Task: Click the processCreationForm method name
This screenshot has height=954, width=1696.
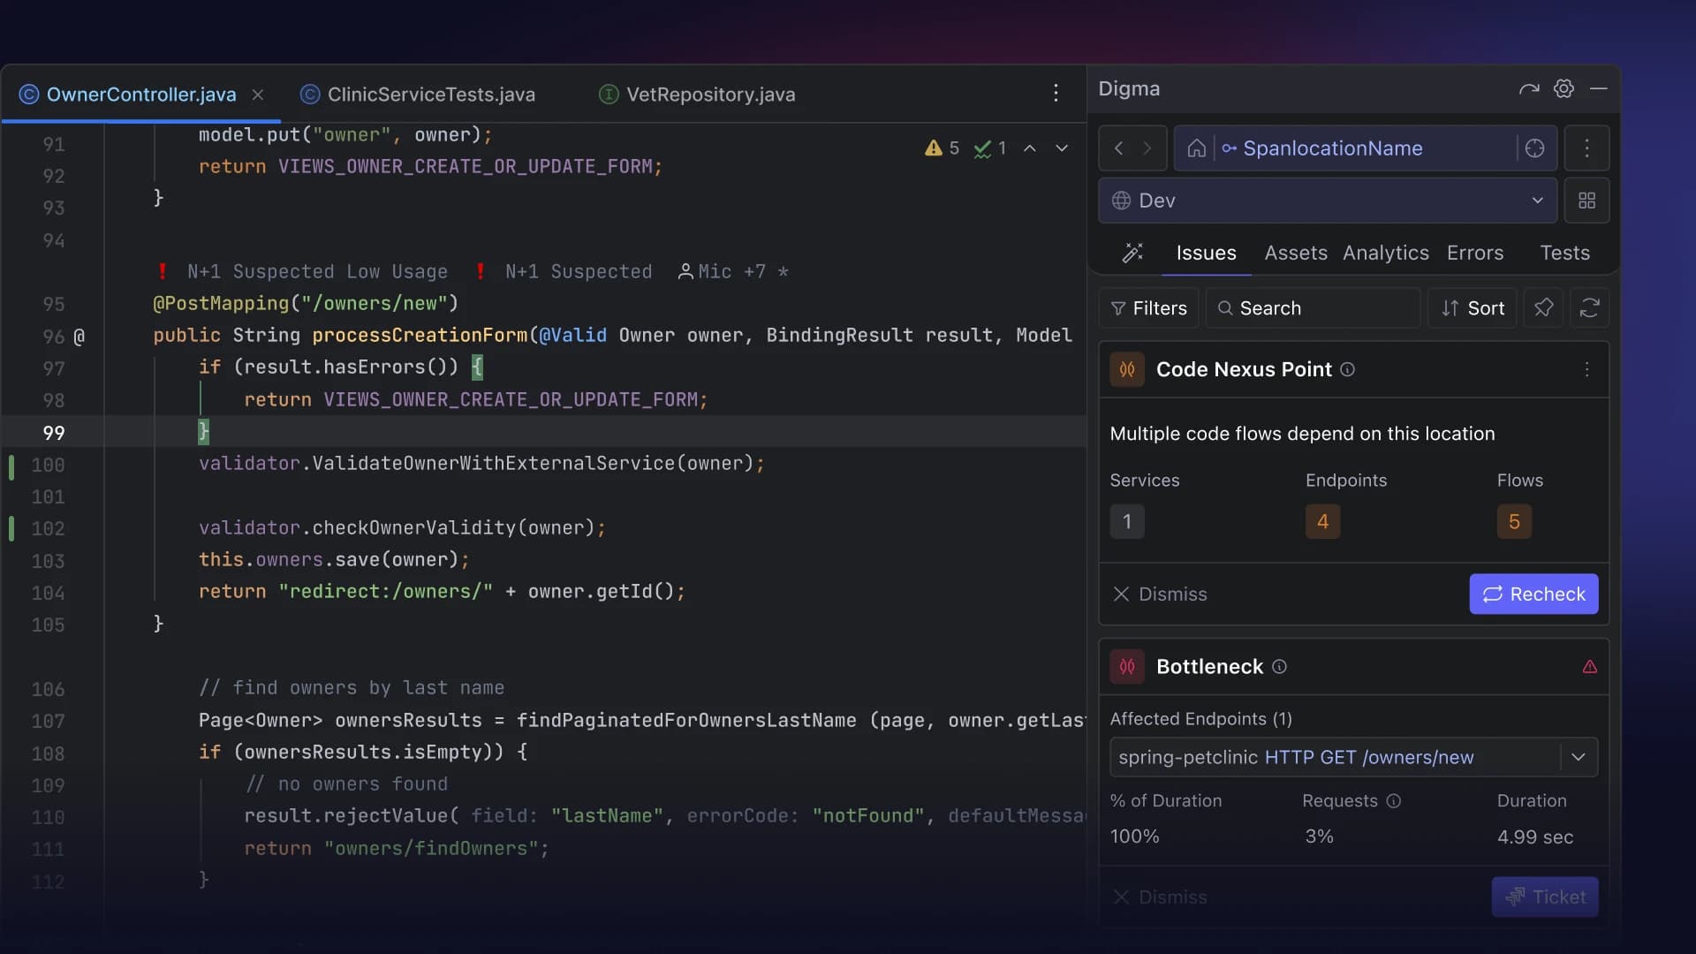Action: coord(420,336)
